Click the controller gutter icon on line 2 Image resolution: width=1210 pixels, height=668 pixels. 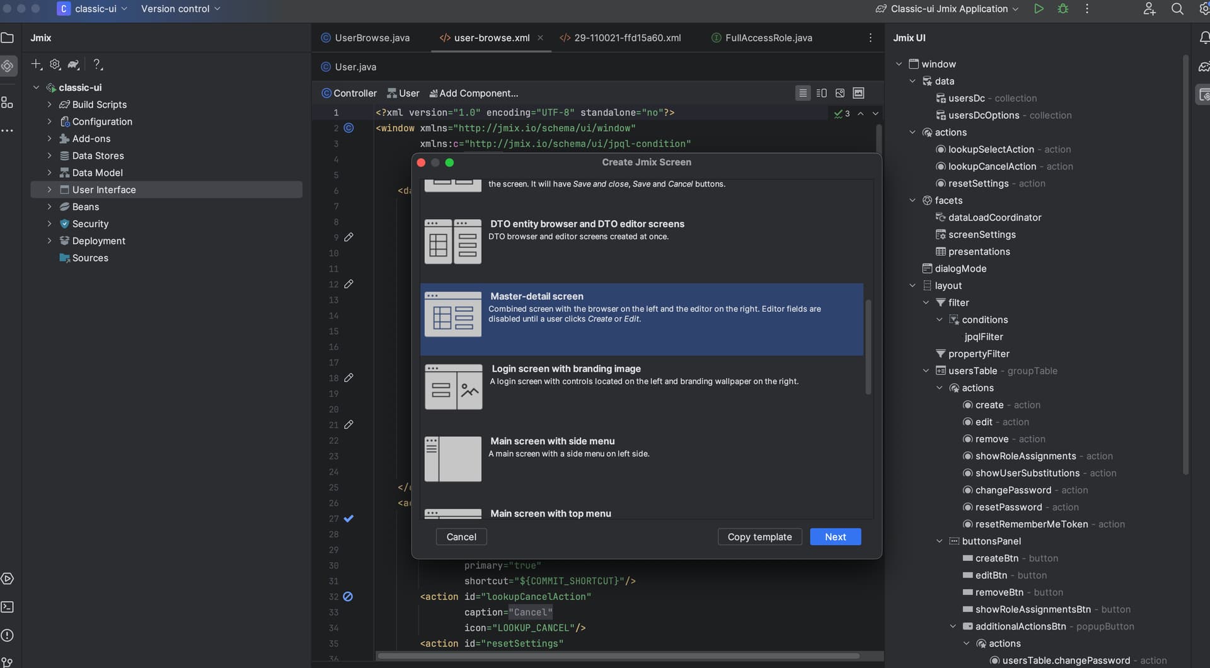[349, 128]
